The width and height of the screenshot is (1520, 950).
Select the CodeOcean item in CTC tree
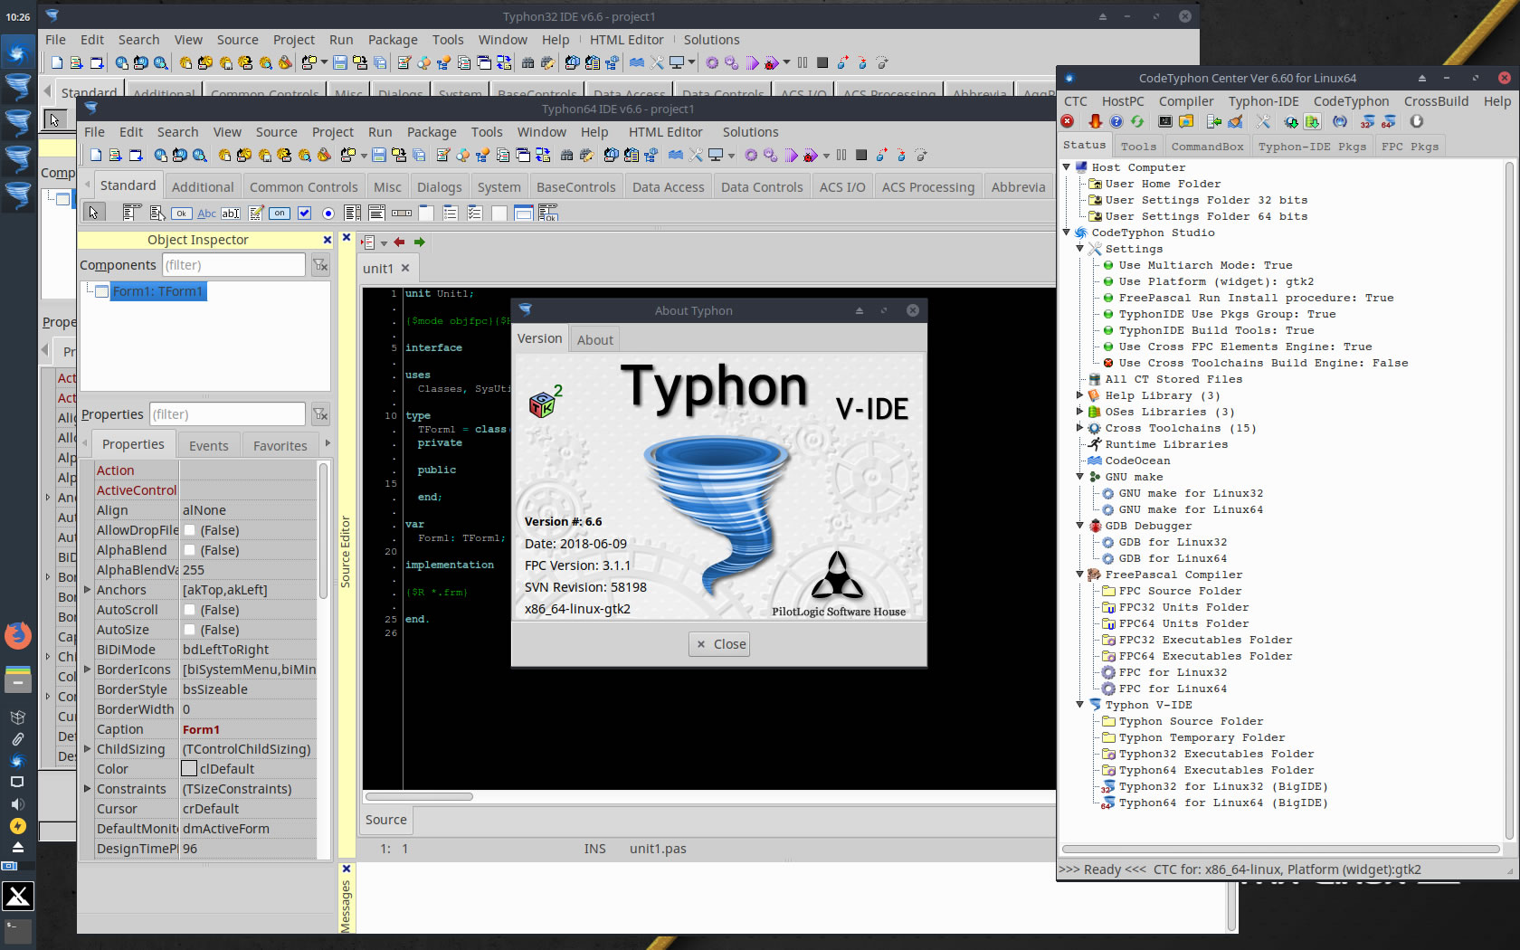1137,461
